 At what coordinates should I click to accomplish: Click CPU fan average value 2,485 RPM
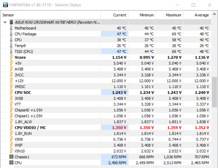click(x=200, y=162)
